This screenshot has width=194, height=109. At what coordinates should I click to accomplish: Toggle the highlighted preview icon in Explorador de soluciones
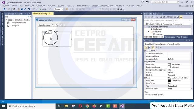[x=181, y=17]
